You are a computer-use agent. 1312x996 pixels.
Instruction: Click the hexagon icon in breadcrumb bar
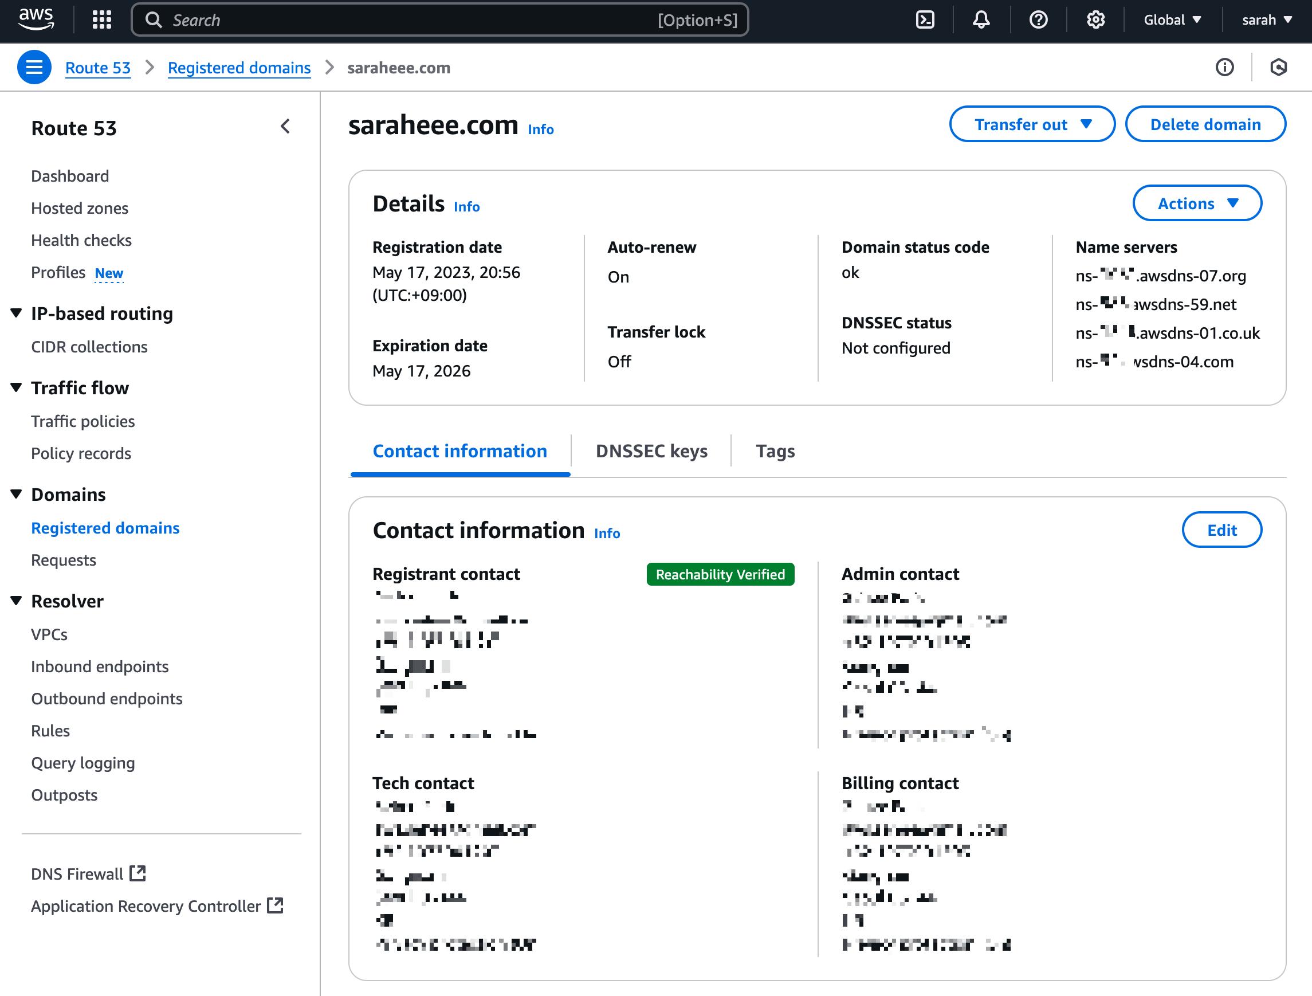(x=1278, y=68)
